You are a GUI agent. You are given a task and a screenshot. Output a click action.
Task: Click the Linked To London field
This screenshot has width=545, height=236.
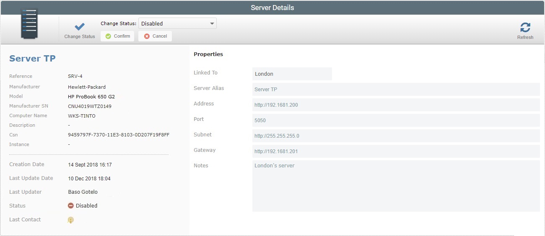(x=292, y=74)
